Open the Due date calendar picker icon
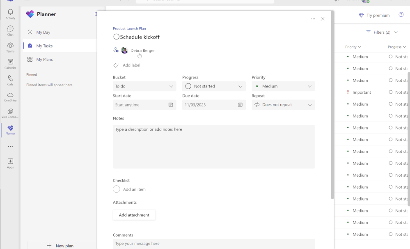410x249 pixels. pos(240,105)
